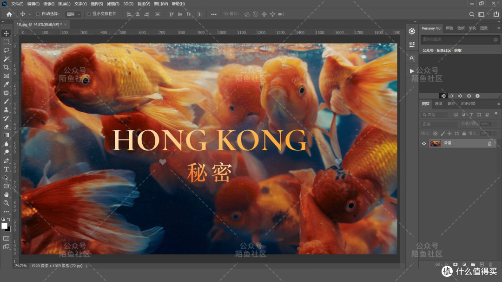Toggle the pixel layer filter icon
The height and width of the screenshot is (282, 502).
[456, 115]
